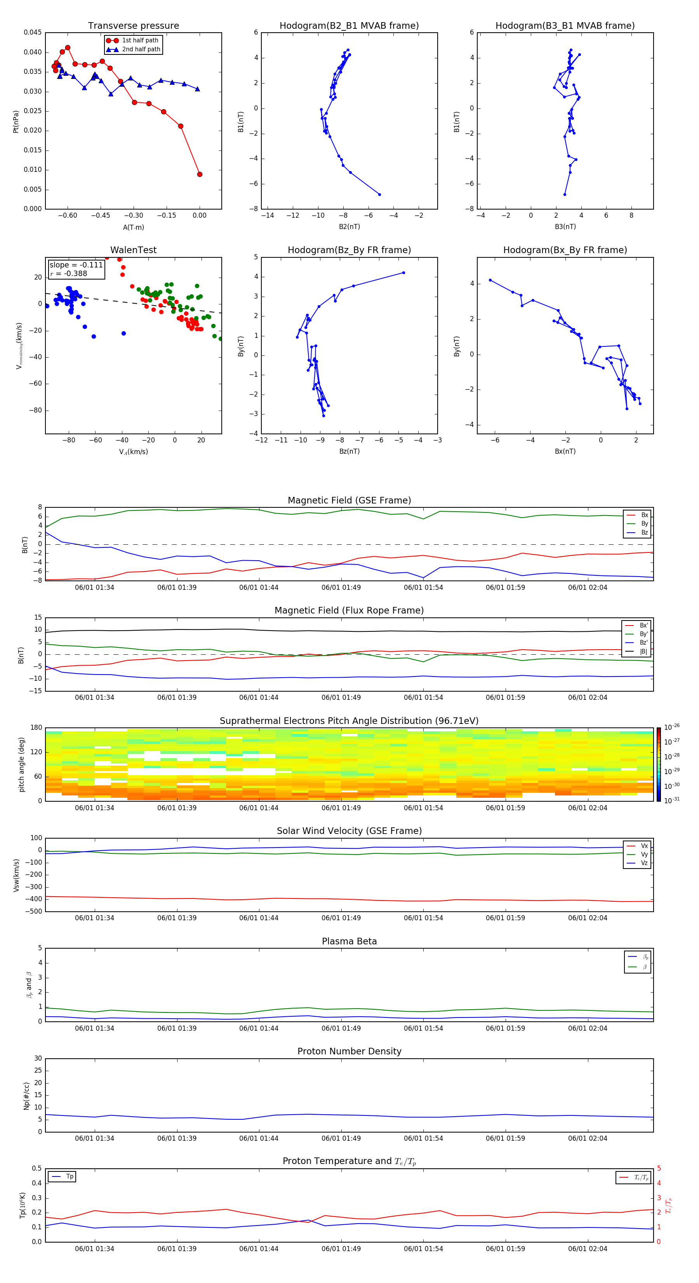Click the Bz(nT) x-axis label
Screen dimensions: 699x1283
pos(349,451)
